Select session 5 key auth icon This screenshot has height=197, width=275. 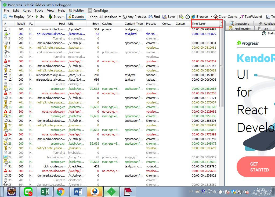[x=6, y=48]
